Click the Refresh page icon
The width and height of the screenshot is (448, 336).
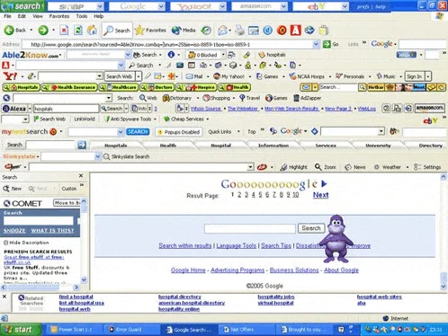pos(78,30)
